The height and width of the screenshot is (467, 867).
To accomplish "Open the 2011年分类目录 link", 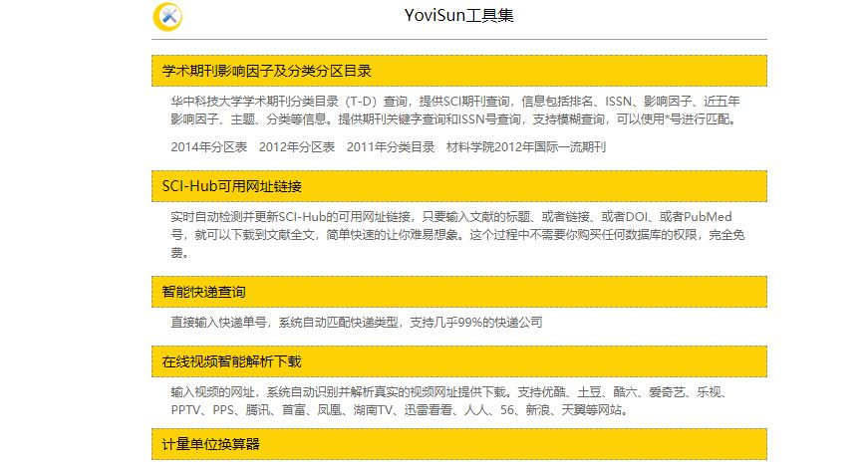I will tap(391, 147).
